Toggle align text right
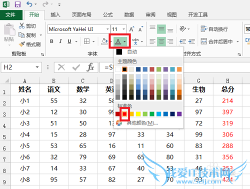Viewport: 250px width, 189px height. tap(170, 41)
